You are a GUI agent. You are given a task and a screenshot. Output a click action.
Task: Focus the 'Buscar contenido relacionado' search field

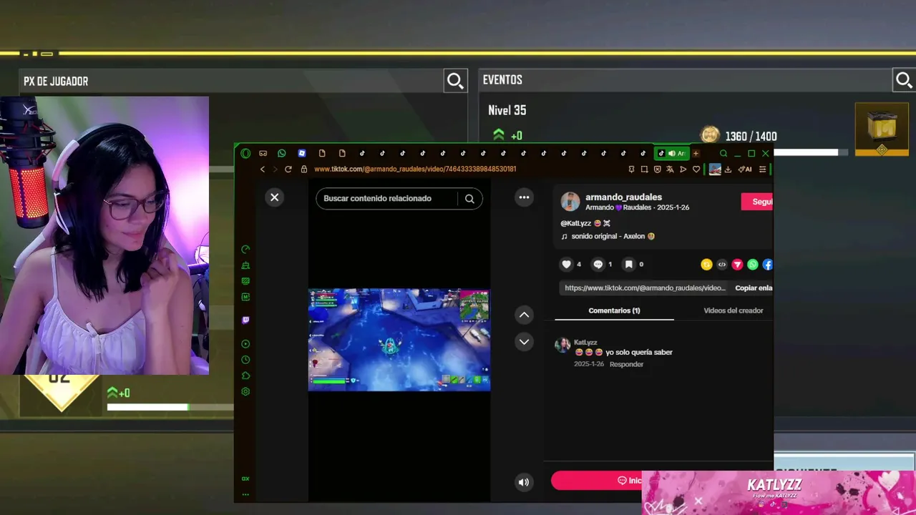click(386, 198)
